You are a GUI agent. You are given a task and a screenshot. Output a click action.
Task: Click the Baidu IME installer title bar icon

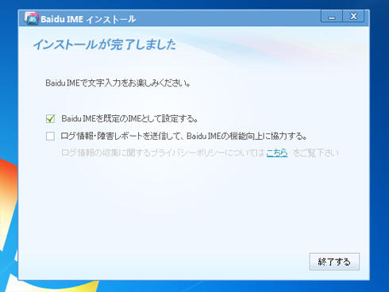click(x=32, y=18)
